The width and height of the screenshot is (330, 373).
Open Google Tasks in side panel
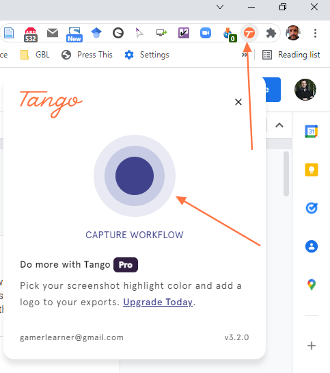tap(312, 208)
